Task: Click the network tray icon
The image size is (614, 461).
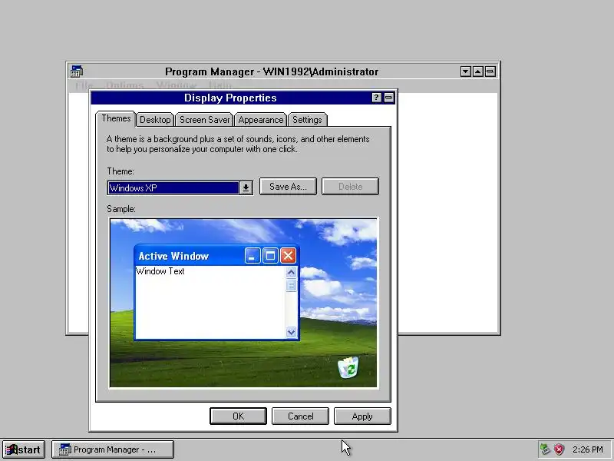Action: (x=545, y=449)
